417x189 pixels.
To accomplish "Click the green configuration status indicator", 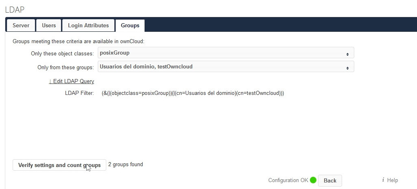I will [313, 180].
